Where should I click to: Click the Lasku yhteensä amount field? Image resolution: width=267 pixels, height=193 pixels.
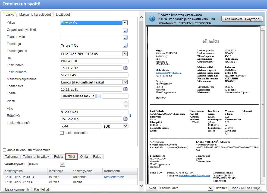[81, 126]
